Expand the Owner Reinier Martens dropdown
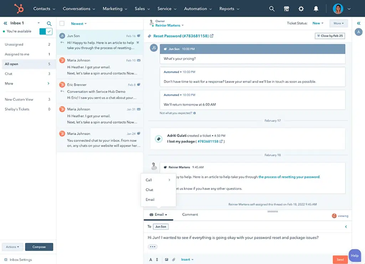 click(170, 25)
